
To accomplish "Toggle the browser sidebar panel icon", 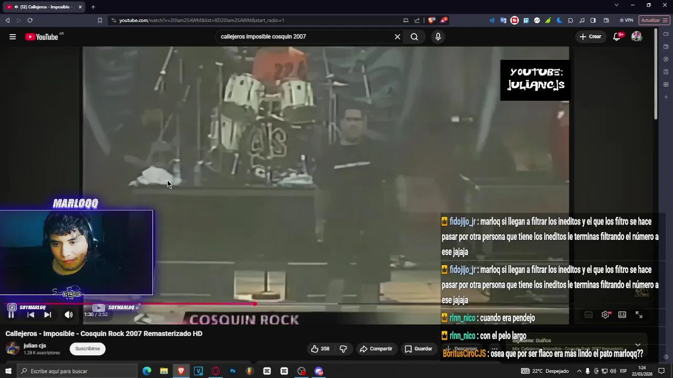I will click(x=593, y=20).
